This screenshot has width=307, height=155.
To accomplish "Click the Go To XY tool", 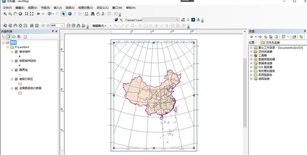I will 103,14.
